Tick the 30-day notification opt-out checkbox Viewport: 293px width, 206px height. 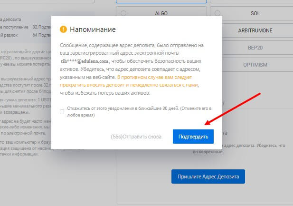pyautogui.click(x=62, y=112)
